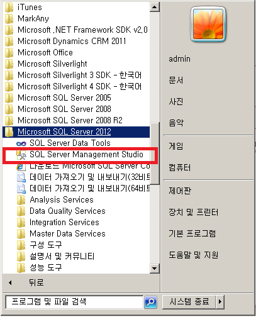The width and height of the screenshot is (256, 317).
Task: Focus the 프로그램 및 파일 검색 field
Action: [74, 302]
